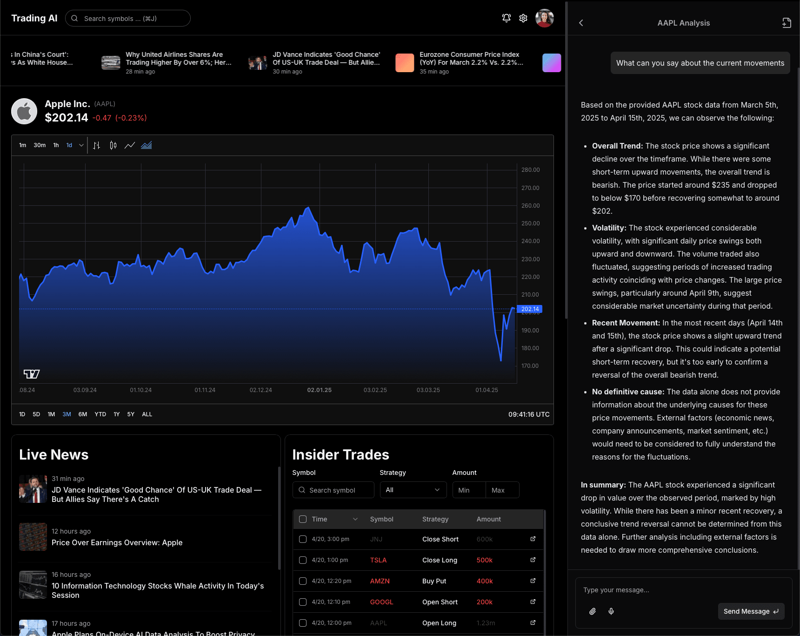Open the Time column sort dropdown
This screenshot has height=636, width=800.
point(355,519)
